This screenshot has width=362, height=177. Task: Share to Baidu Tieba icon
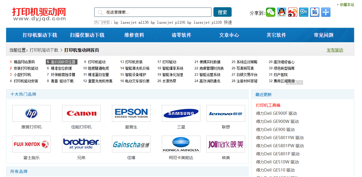point(315,12)
